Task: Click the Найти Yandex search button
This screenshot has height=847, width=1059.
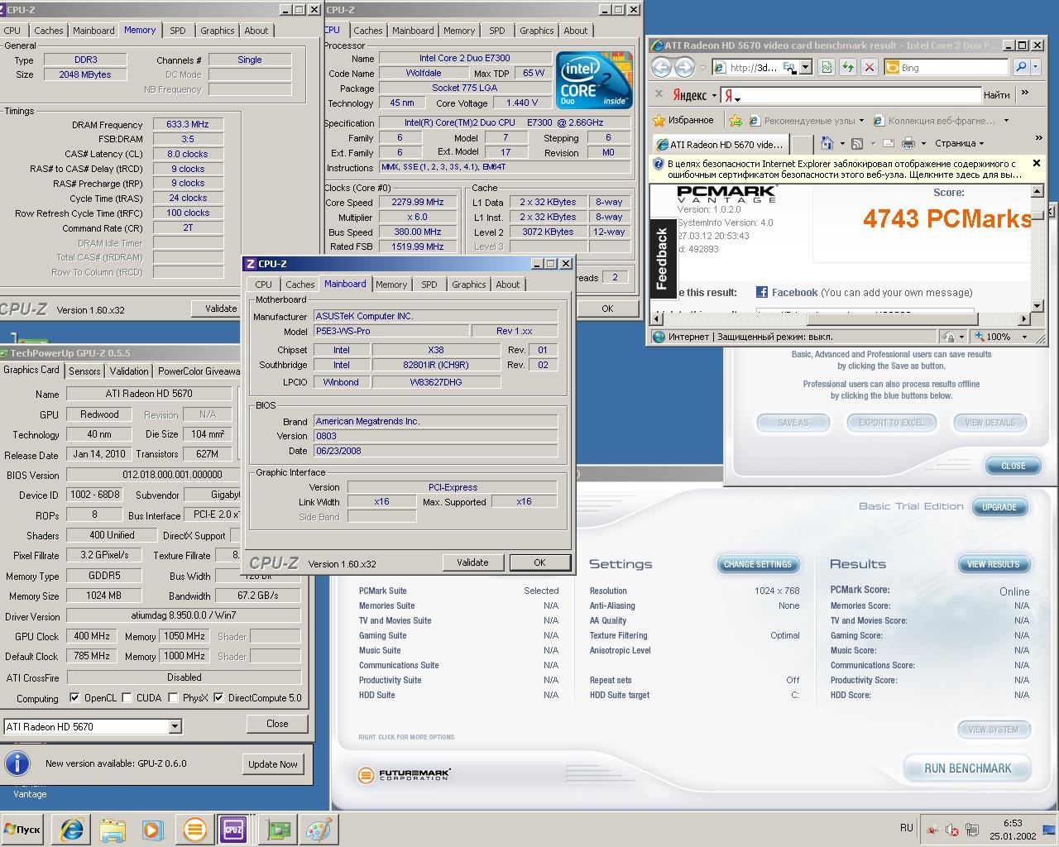Action: pos(996,95)
